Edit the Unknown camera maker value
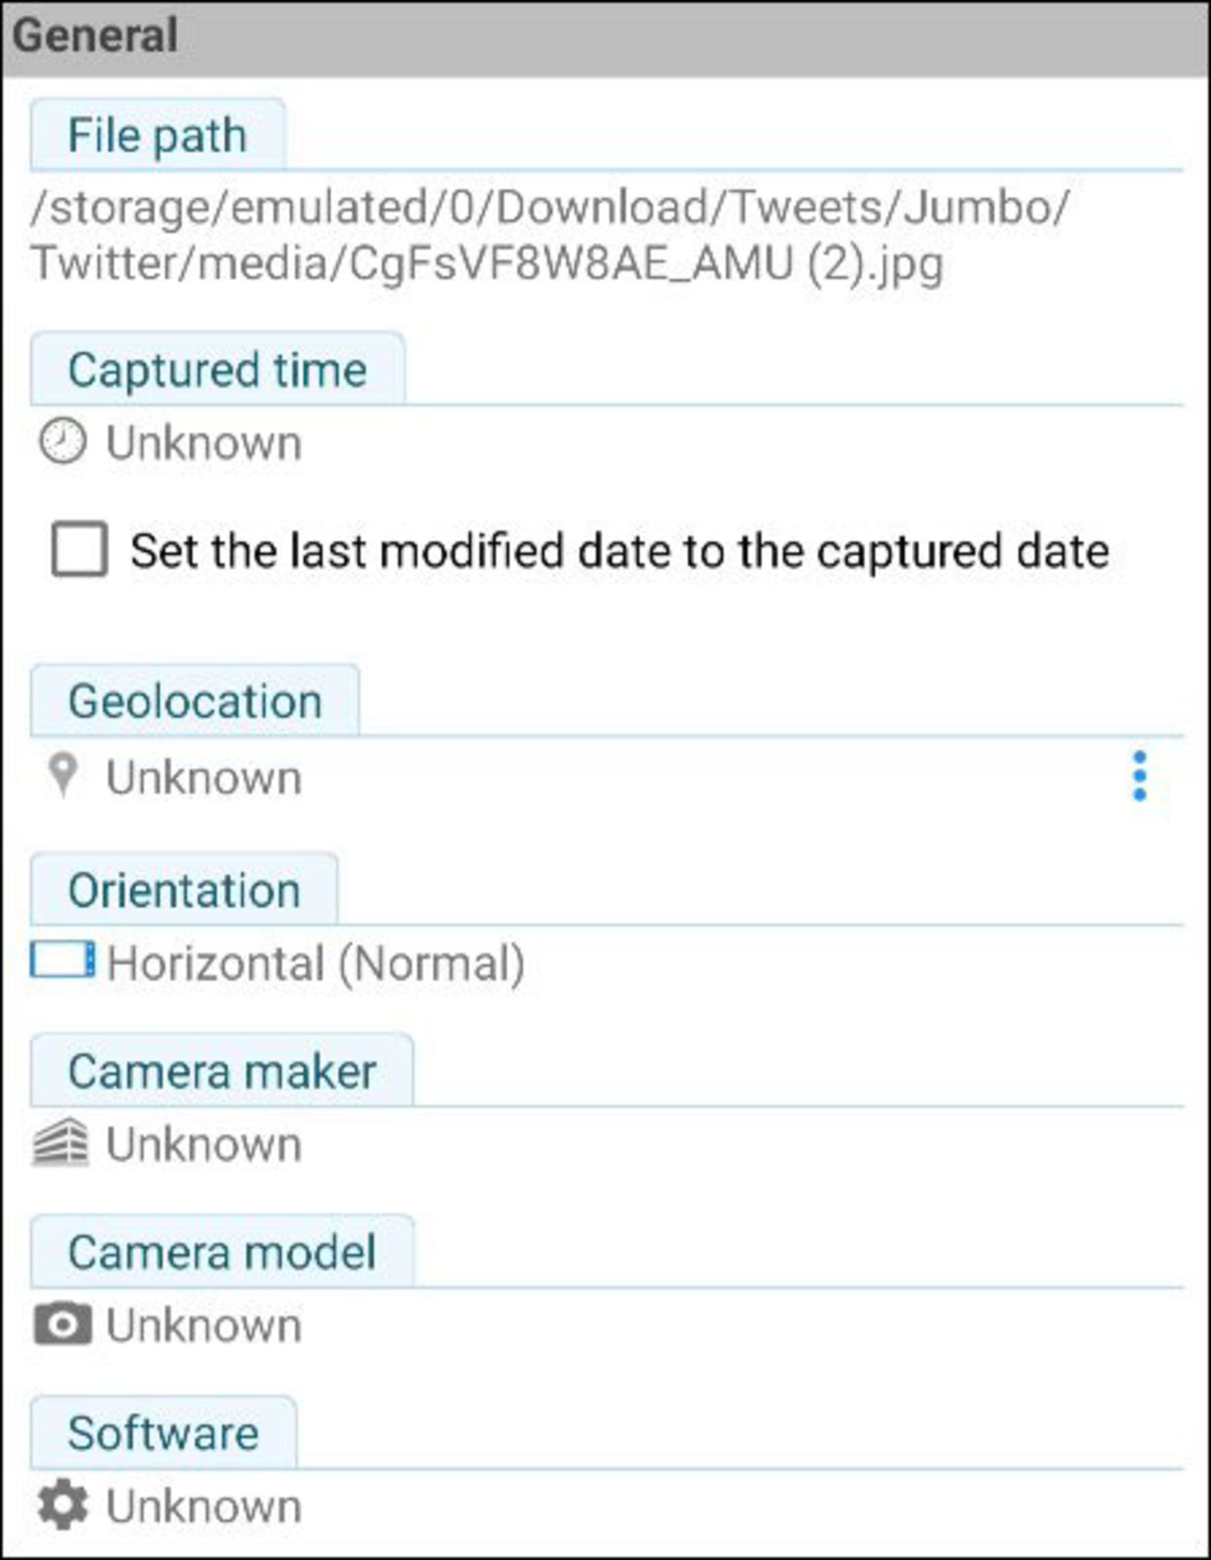Screen dimensions: 1211x1560 pyautogui.click(x=204, y=1145)
